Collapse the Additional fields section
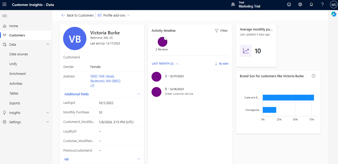This screenshot has width=338, height=164. pos(139,94)
